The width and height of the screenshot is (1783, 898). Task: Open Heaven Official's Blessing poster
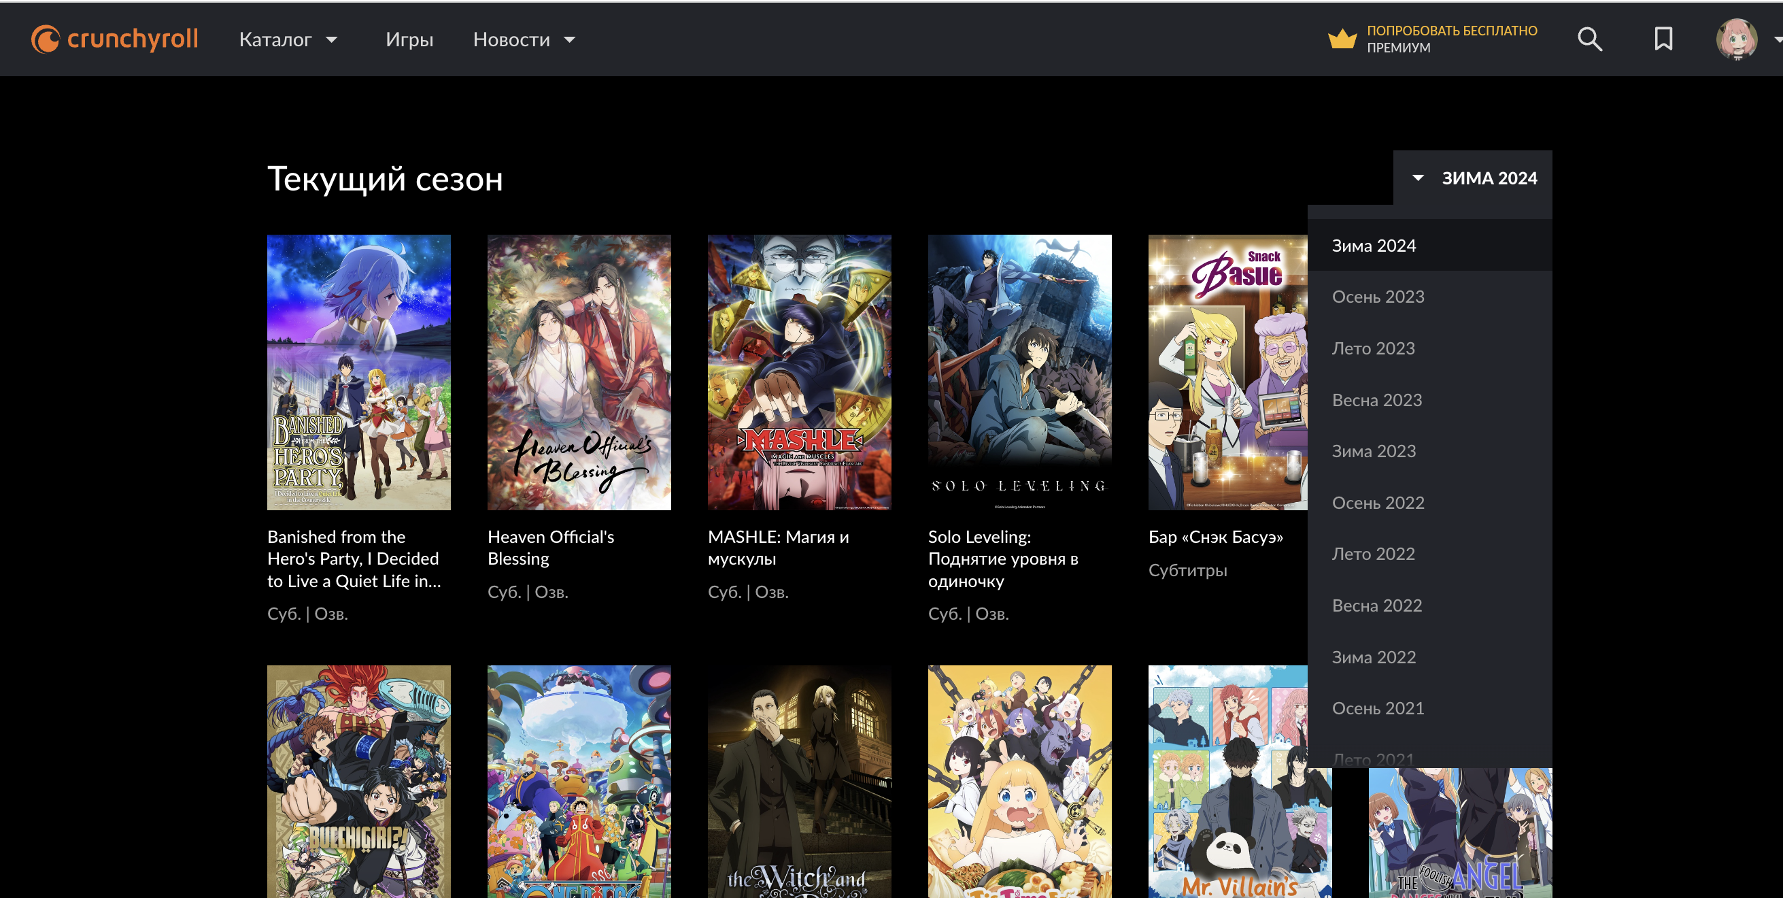tap(579, 372)
